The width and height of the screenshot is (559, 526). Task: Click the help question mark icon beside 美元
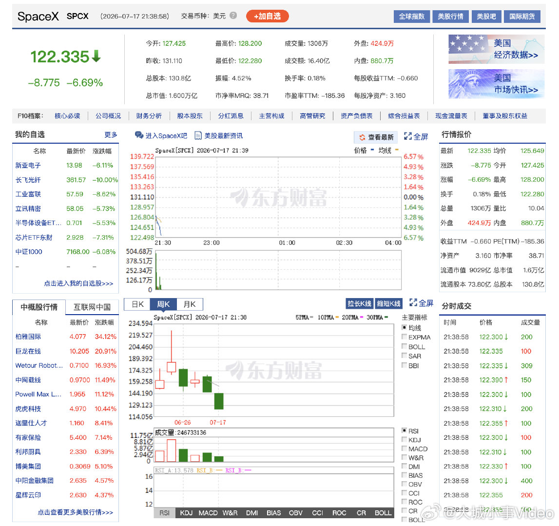click(x=233, y=15)
